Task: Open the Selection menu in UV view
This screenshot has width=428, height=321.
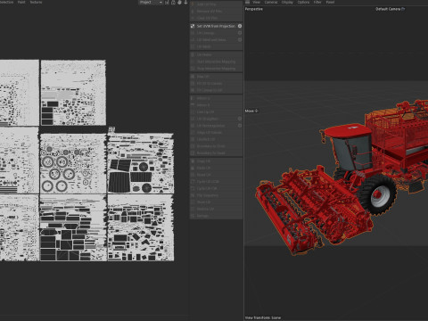Action: pyautogui.click(x=6, y=2)
